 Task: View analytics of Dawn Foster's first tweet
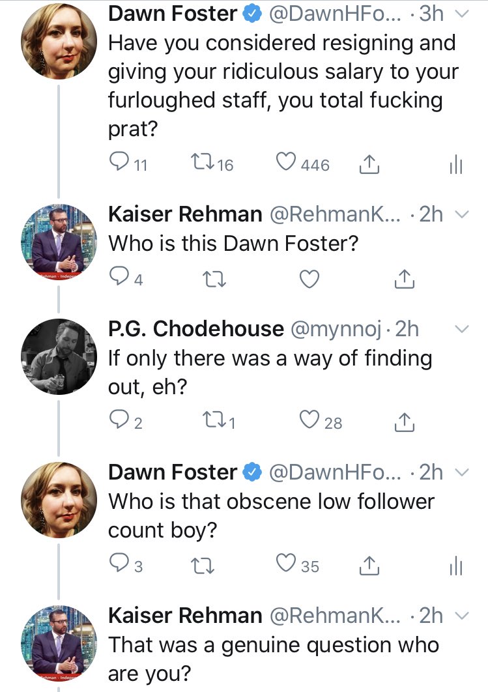tap(456, 166)
